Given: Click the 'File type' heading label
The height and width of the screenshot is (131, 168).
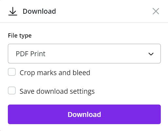Looking at the screenshot, I should tap(20, 36).
